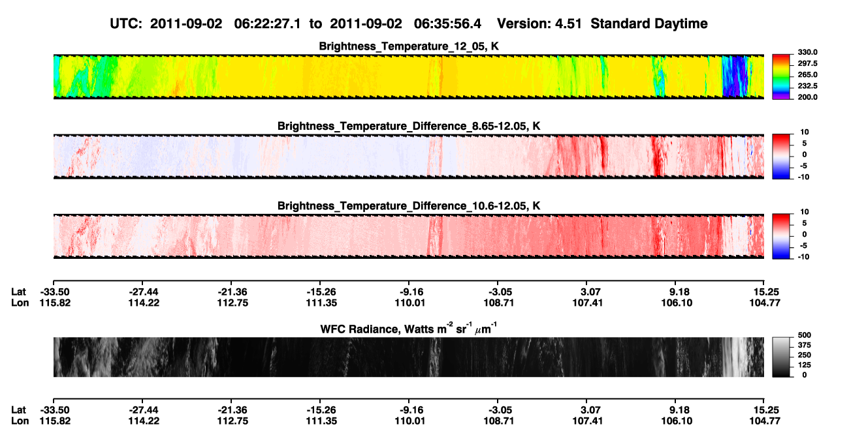Click the UTC time range title text

point(409,23)
